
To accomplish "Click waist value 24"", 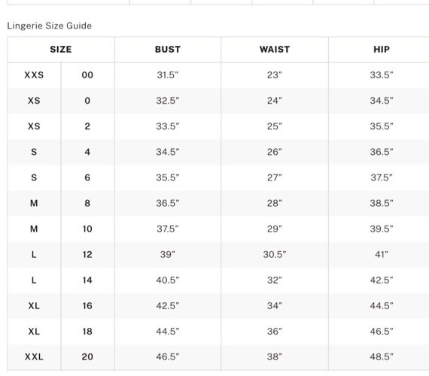I will click(x=275, y=101).
